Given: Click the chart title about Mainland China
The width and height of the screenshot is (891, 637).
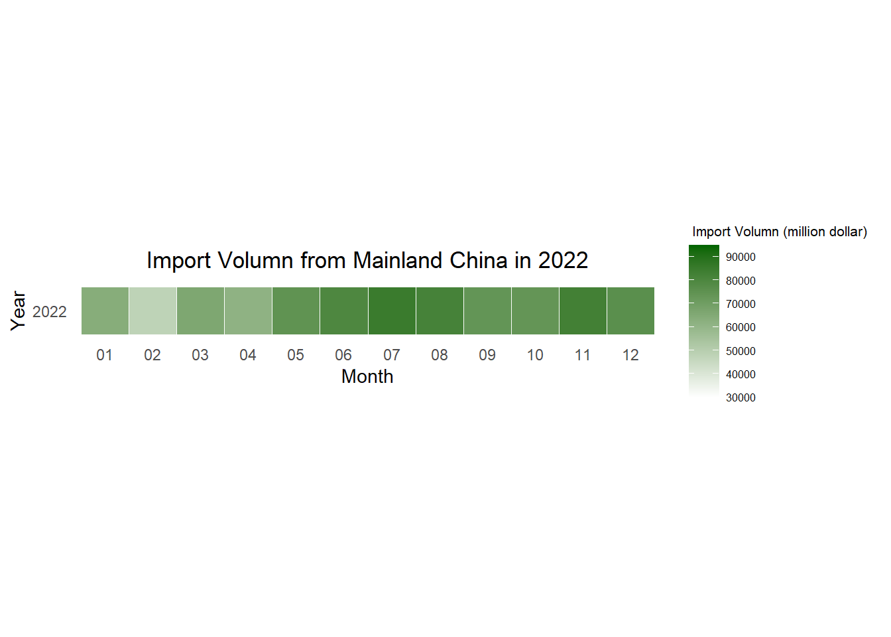Looking at the screenshot, I should 367,260.
